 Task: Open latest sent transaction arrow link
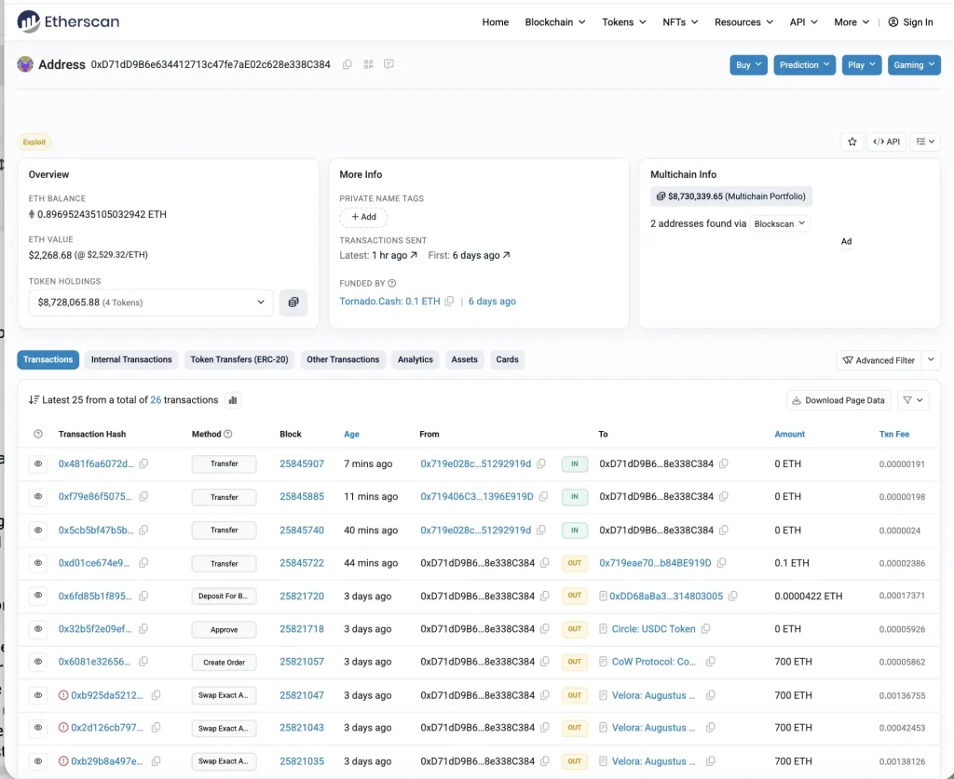point(414,255)
